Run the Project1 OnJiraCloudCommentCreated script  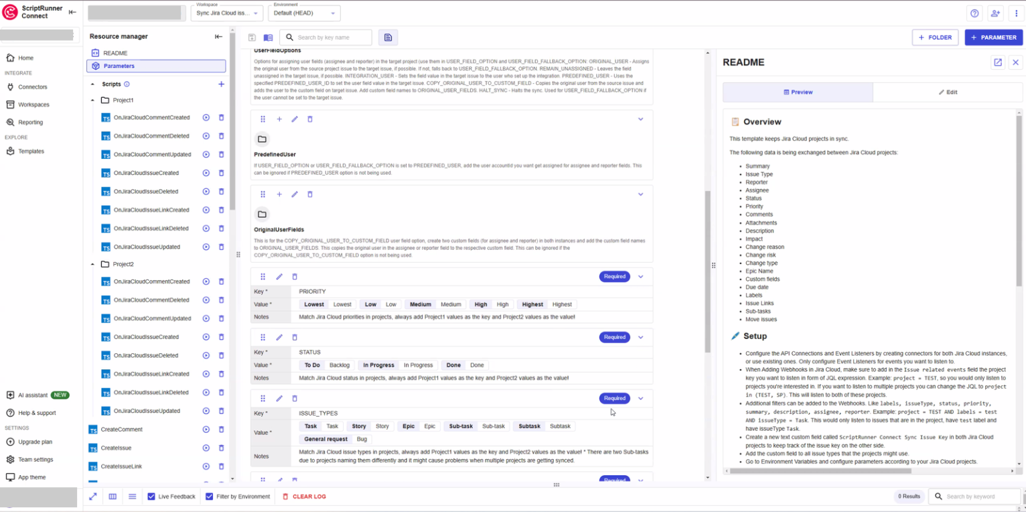pyautogui.click(x=206, y=118)
